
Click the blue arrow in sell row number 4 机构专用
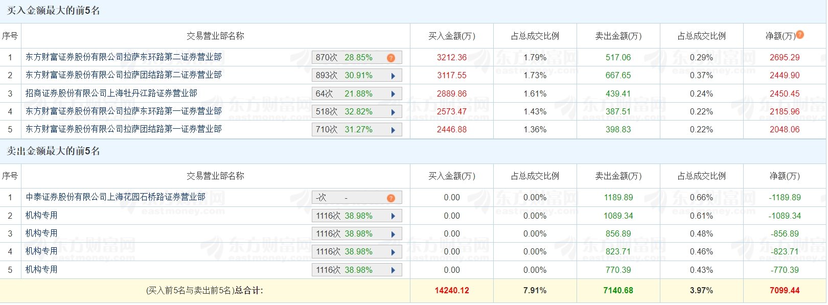(393, 252)
